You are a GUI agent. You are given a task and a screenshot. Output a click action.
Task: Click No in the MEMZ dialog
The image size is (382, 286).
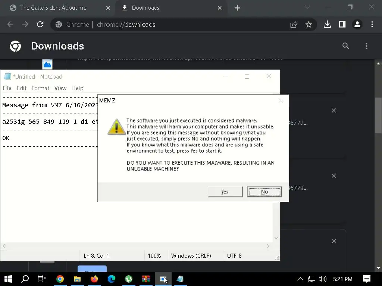[x=264, y=192]
